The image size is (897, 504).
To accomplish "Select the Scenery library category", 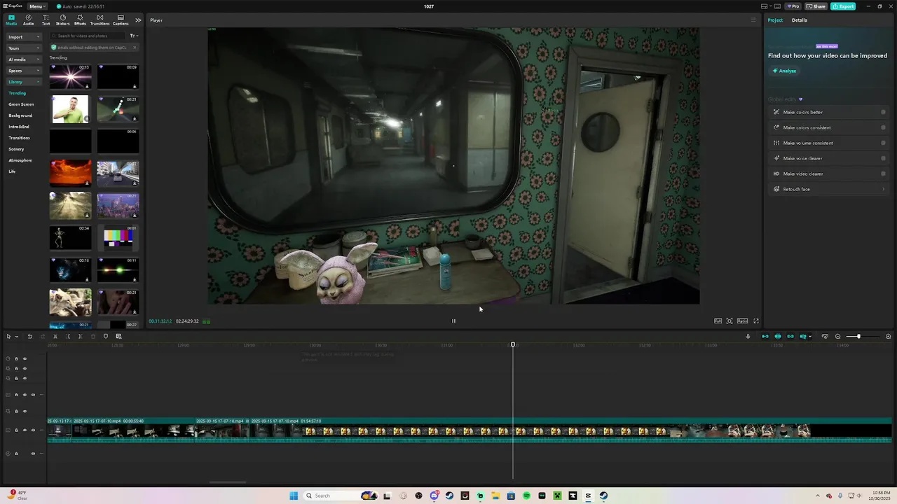I will tap(16, 149).
